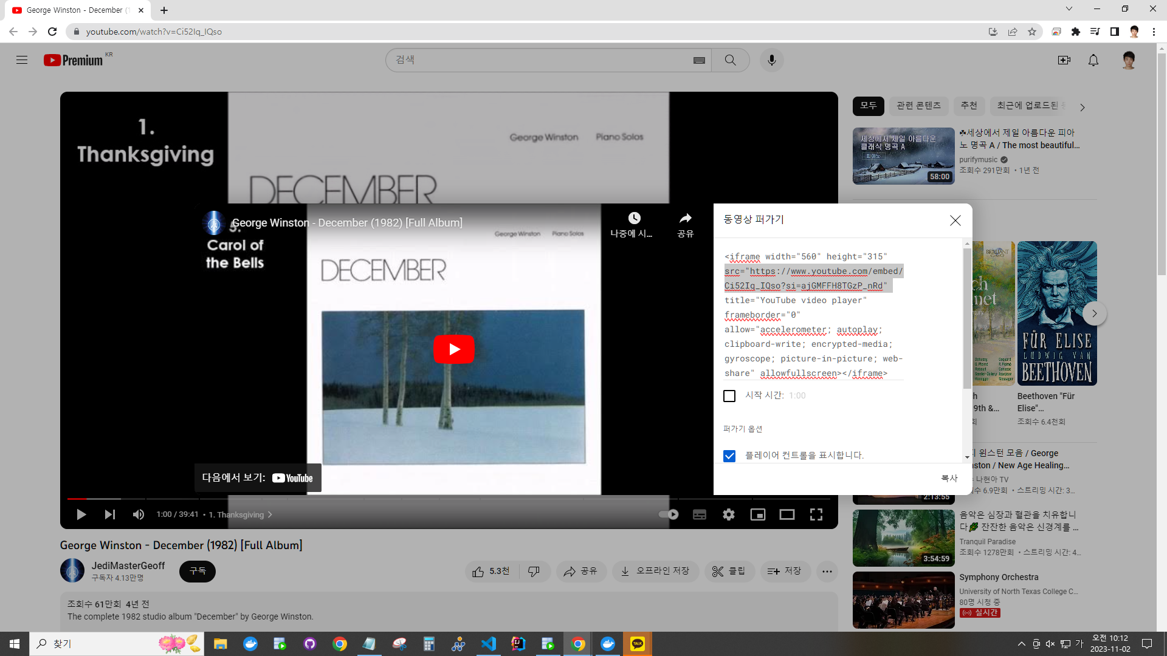1167x656 pixels.
Task: Mute the video volume icon
Action: [139, 514]
